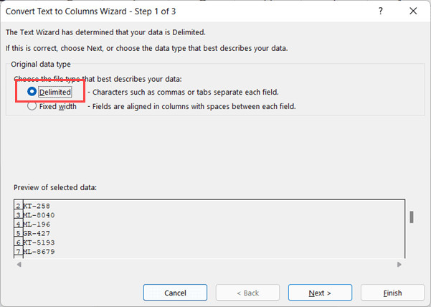The image size is (431, 307).
Task: Select the KT-5193 preview line
Action: click(39, 243)
